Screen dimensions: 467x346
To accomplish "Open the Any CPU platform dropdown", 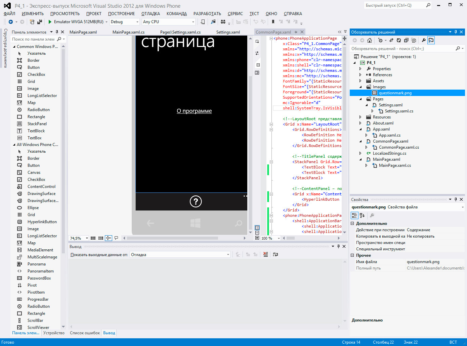I will (x=193, y=22).
